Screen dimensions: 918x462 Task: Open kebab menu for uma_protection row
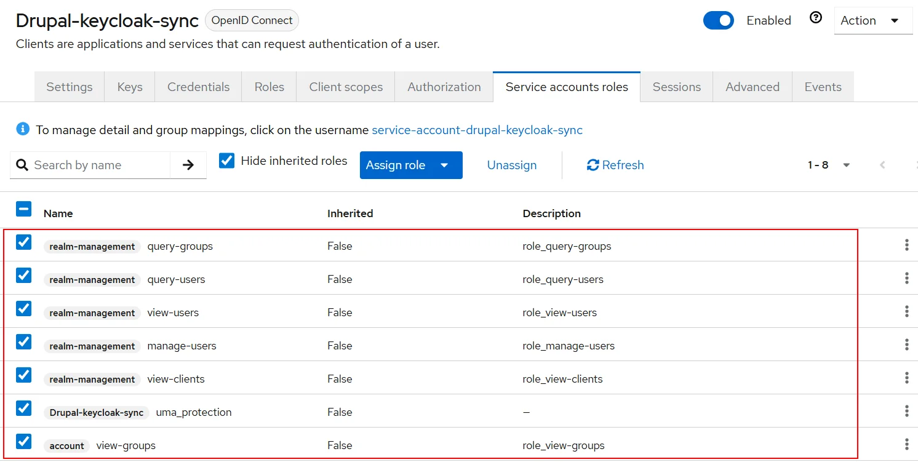pyautogui.click(x=906, y=412)
